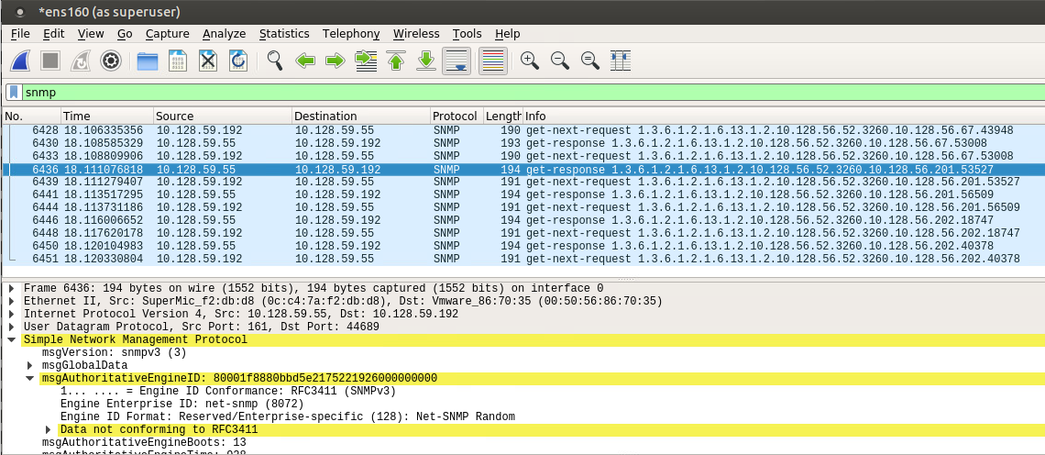The image size is (1045, 455).
Task: Open display filter bookmark menu
Action: [x=14, y=92]
